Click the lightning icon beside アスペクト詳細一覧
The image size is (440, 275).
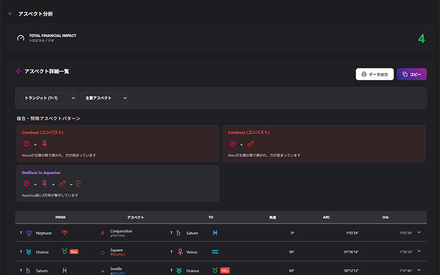point(19,71)
